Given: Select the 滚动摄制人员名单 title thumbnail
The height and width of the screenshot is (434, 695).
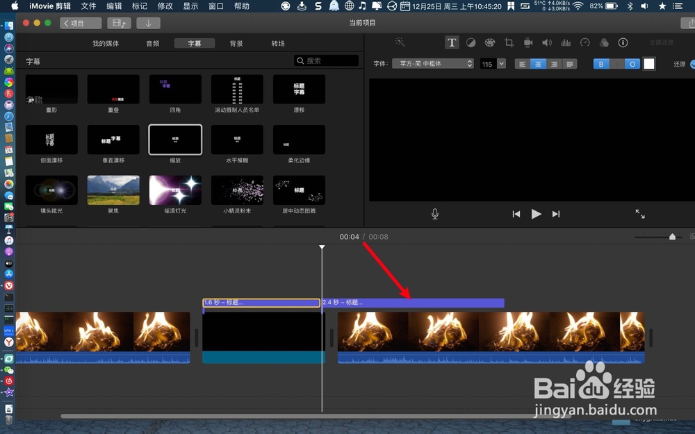Looking at the screenshot, I should 237,90.
